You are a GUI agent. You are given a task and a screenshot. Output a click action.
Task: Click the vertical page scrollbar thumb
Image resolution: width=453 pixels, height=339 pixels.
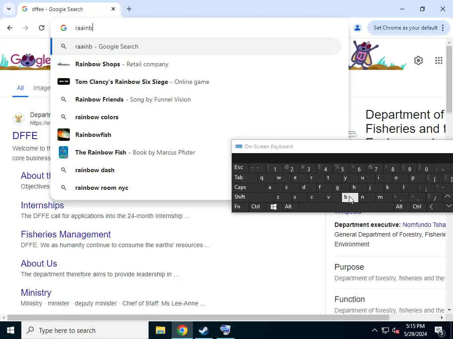tap(449, 79)
